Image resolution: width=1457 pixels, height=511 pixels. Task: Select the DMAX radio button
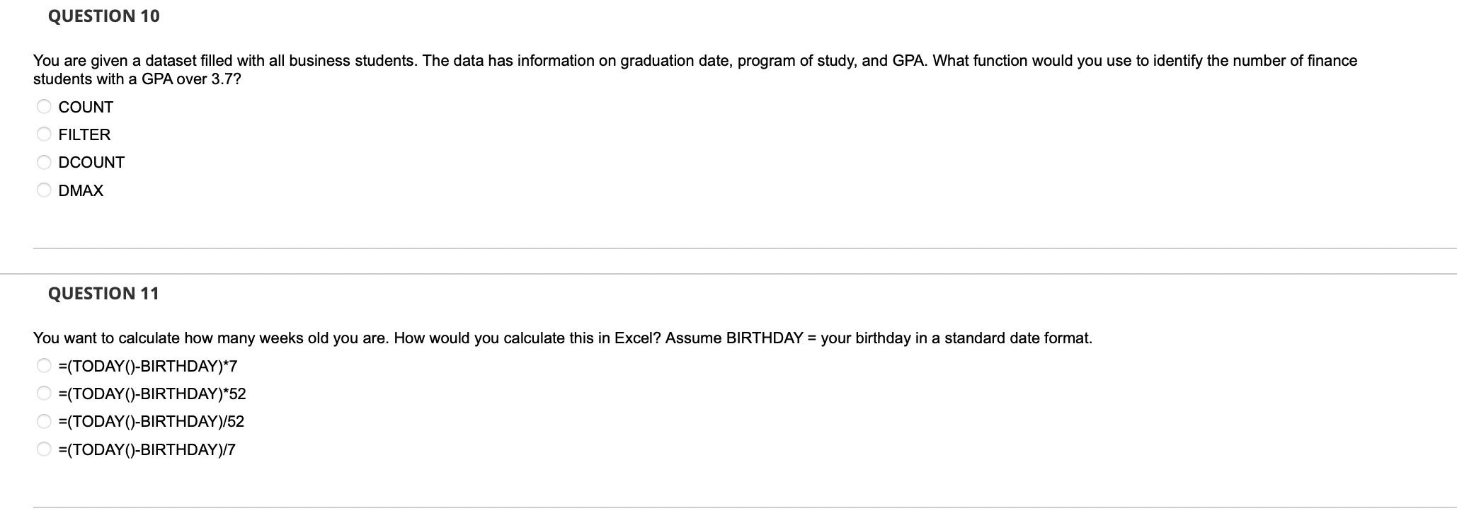[44, 190]
